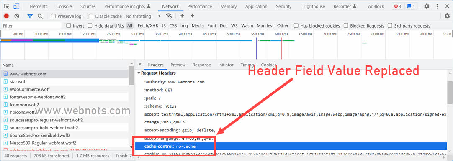Select the www.webnots.com request
The image size is (453, 161).
[x=64, y=74]
